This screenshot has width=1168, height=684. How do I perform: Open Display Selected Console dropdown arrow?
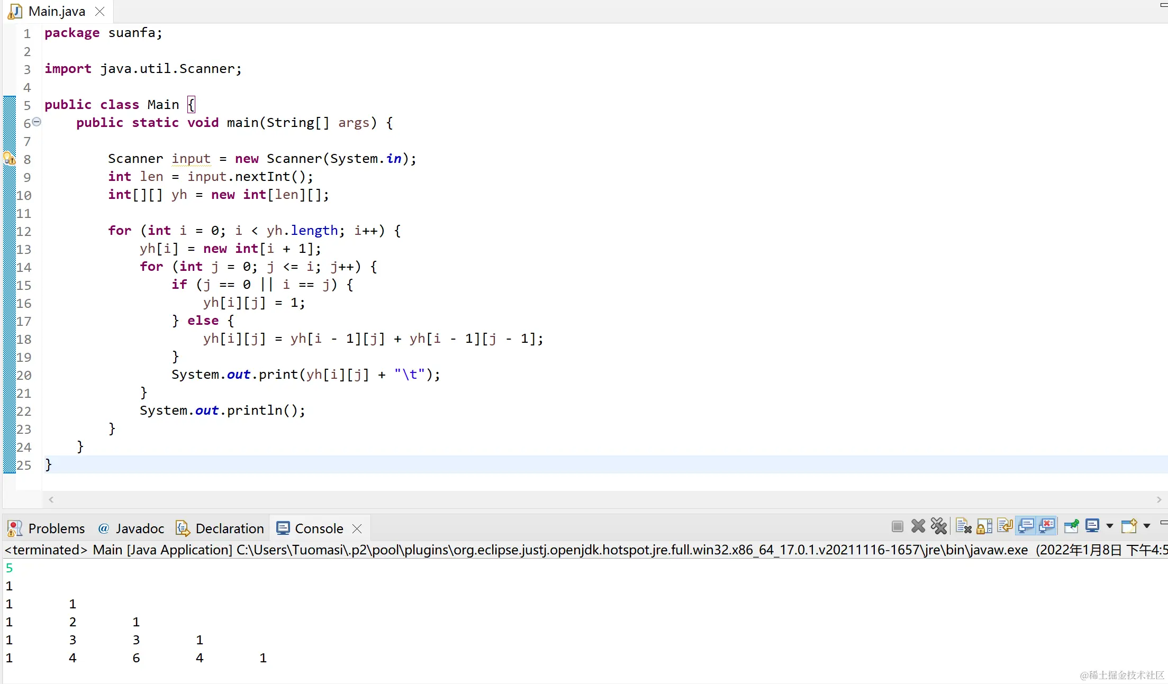(x=1110, y=526)
